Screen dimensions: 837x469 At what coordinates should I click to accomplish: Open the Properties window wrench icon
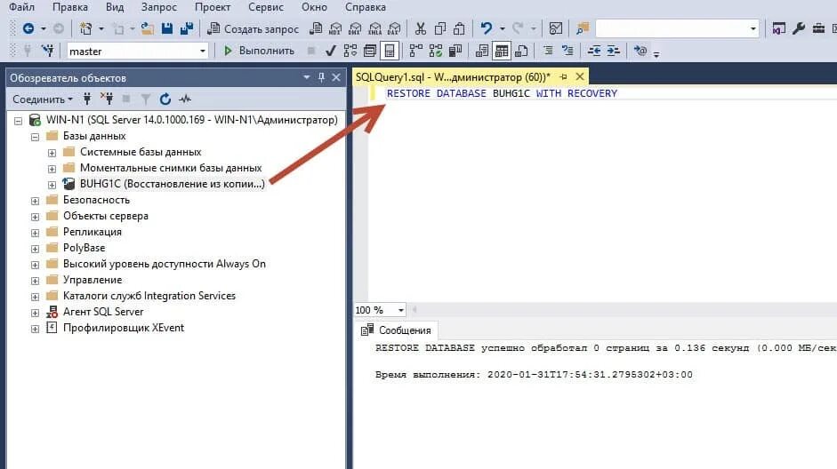799,28
